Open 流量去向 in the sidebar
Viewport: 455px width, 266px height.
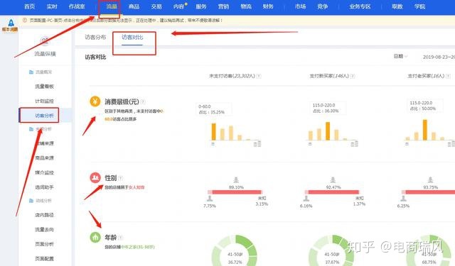[x=44, y=230]
